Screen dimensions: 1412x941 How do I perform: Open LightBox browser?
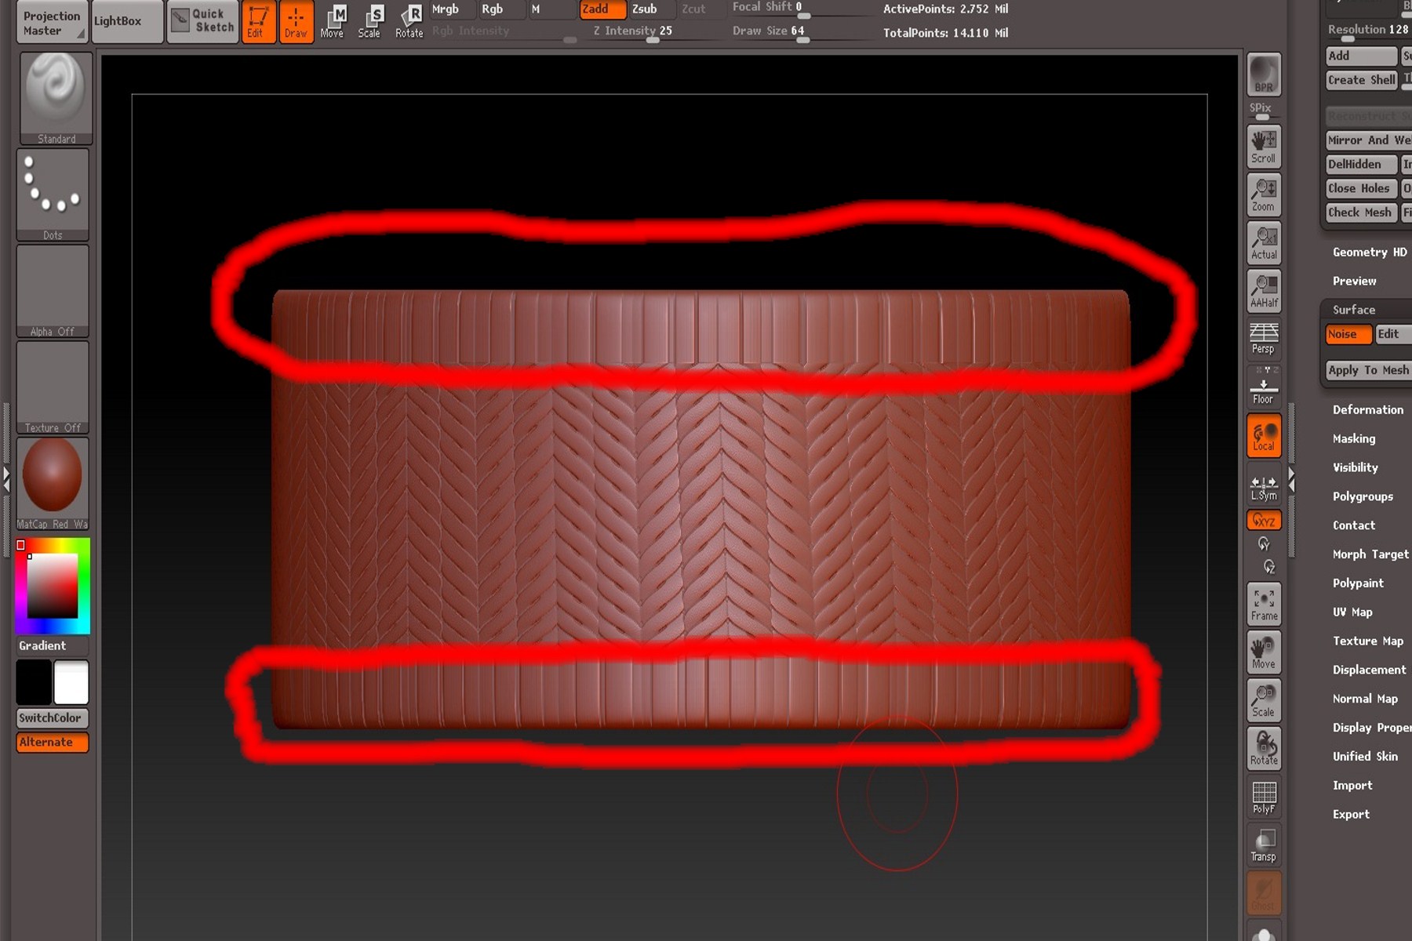(x=127, y=21)
